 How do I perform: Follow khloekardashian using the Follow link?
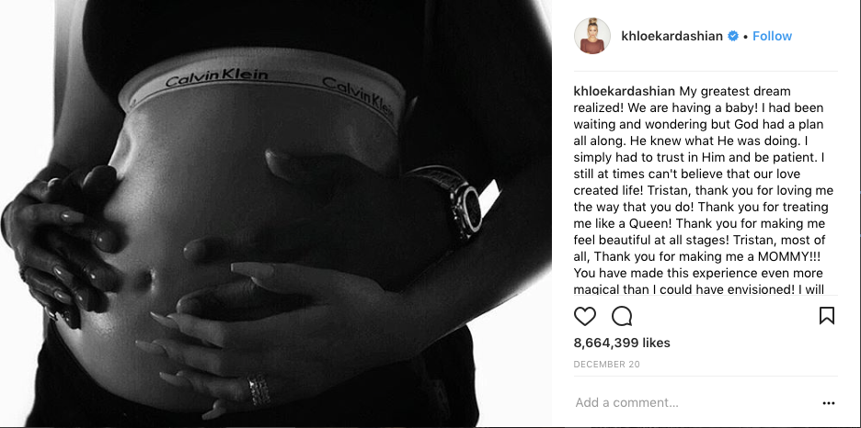[772, 36]
